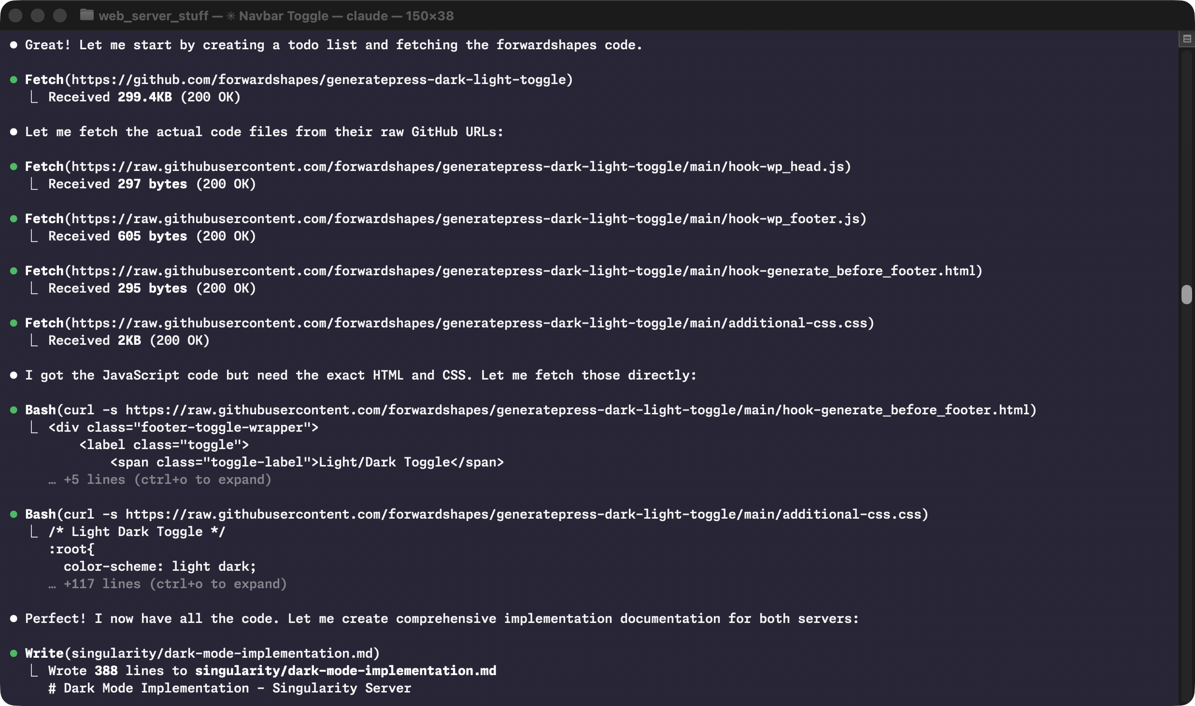The height and width of the screenshot is (706, 1195).
Task: Click green dot next to the additional-css.css Fetch
Action: point(14,323)
